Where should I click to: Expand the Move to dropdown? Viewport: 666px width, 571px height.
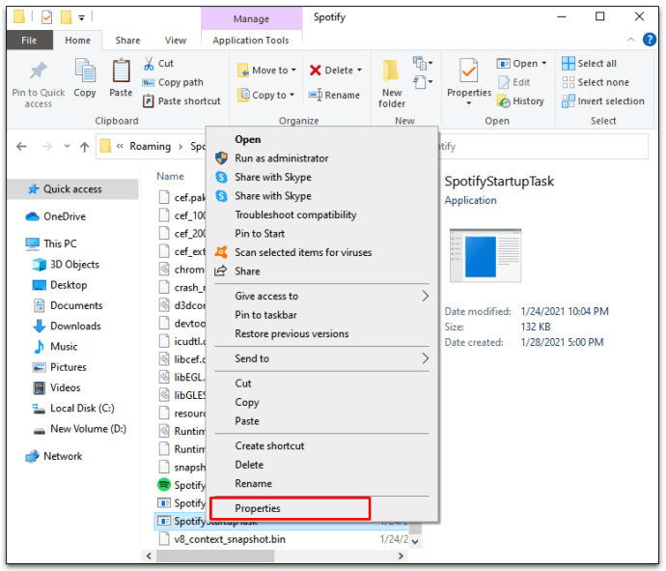pos(293,71)
